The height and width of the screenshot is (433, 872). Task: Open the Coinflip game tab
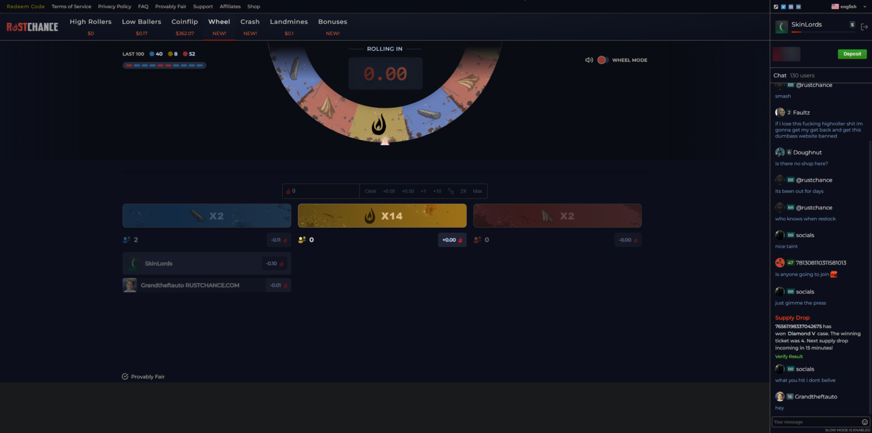coord(185,21)
